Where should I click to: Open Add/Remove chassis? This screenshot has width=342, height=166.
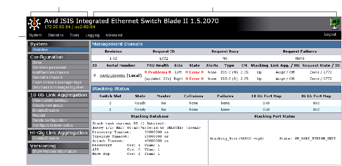pos(60,72)
